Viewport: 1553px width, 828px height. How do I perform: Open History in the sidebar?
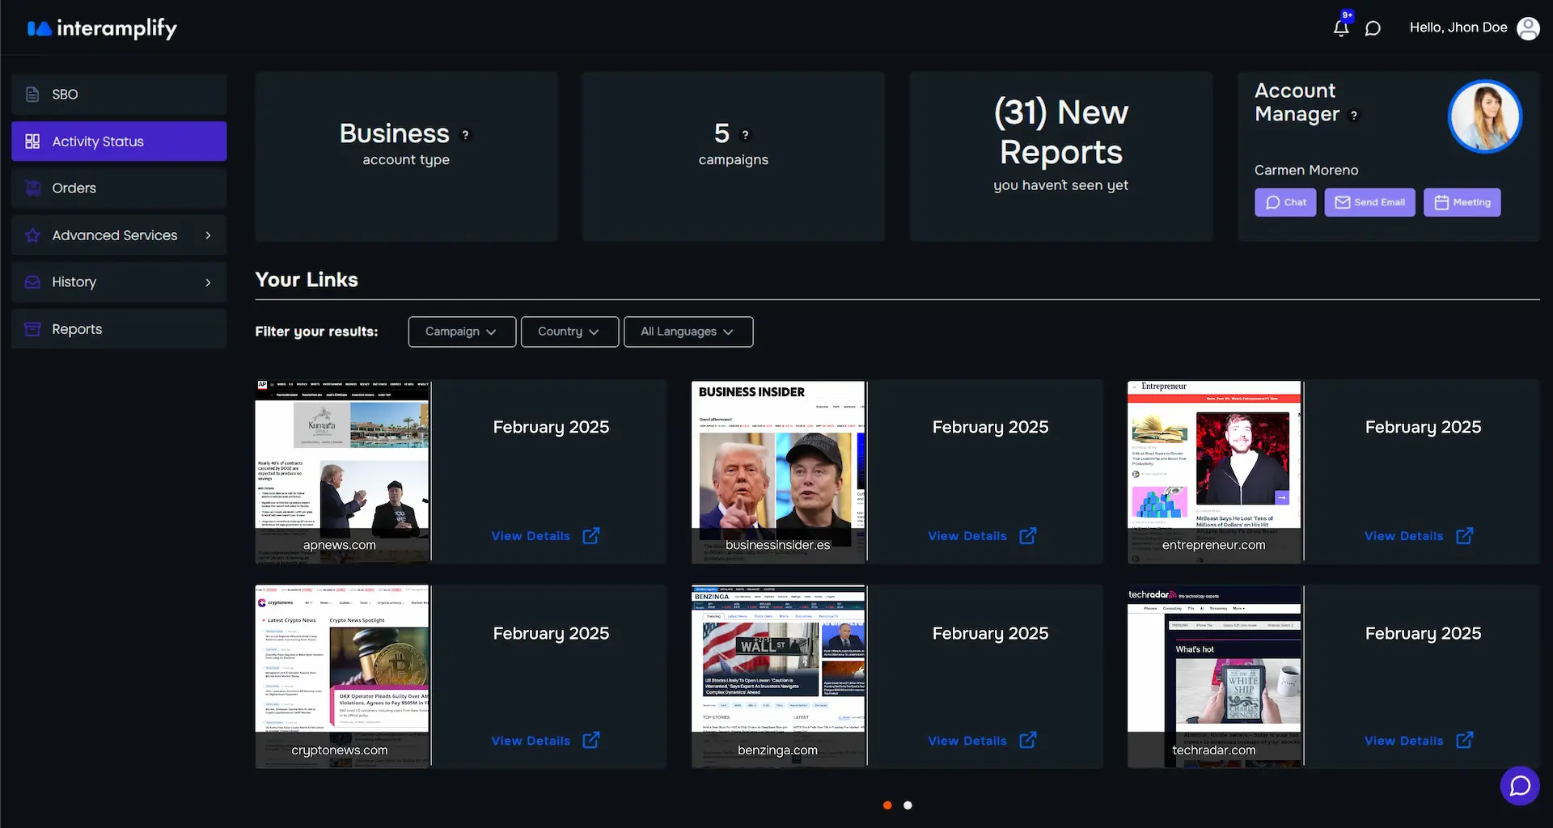pyautogui.click(x=119, y=282)
